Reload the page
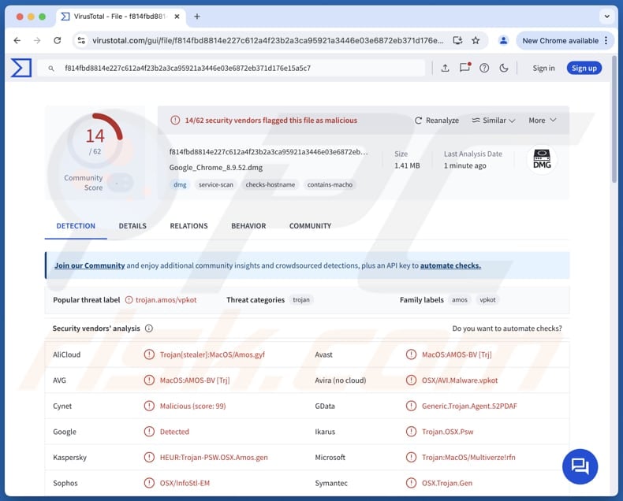The image size is (623, 501). 58,40
